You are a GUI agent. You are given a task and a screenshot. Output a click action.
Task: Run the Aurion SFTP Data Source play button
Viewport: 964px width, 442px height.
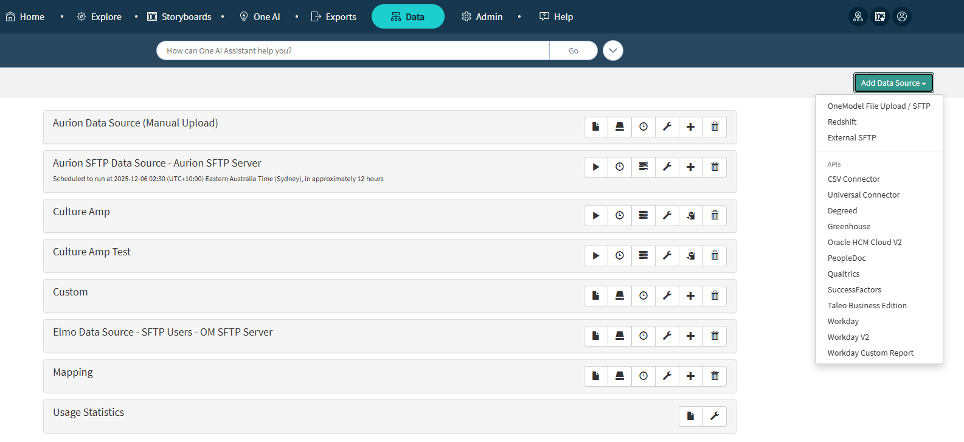(596, 167)
